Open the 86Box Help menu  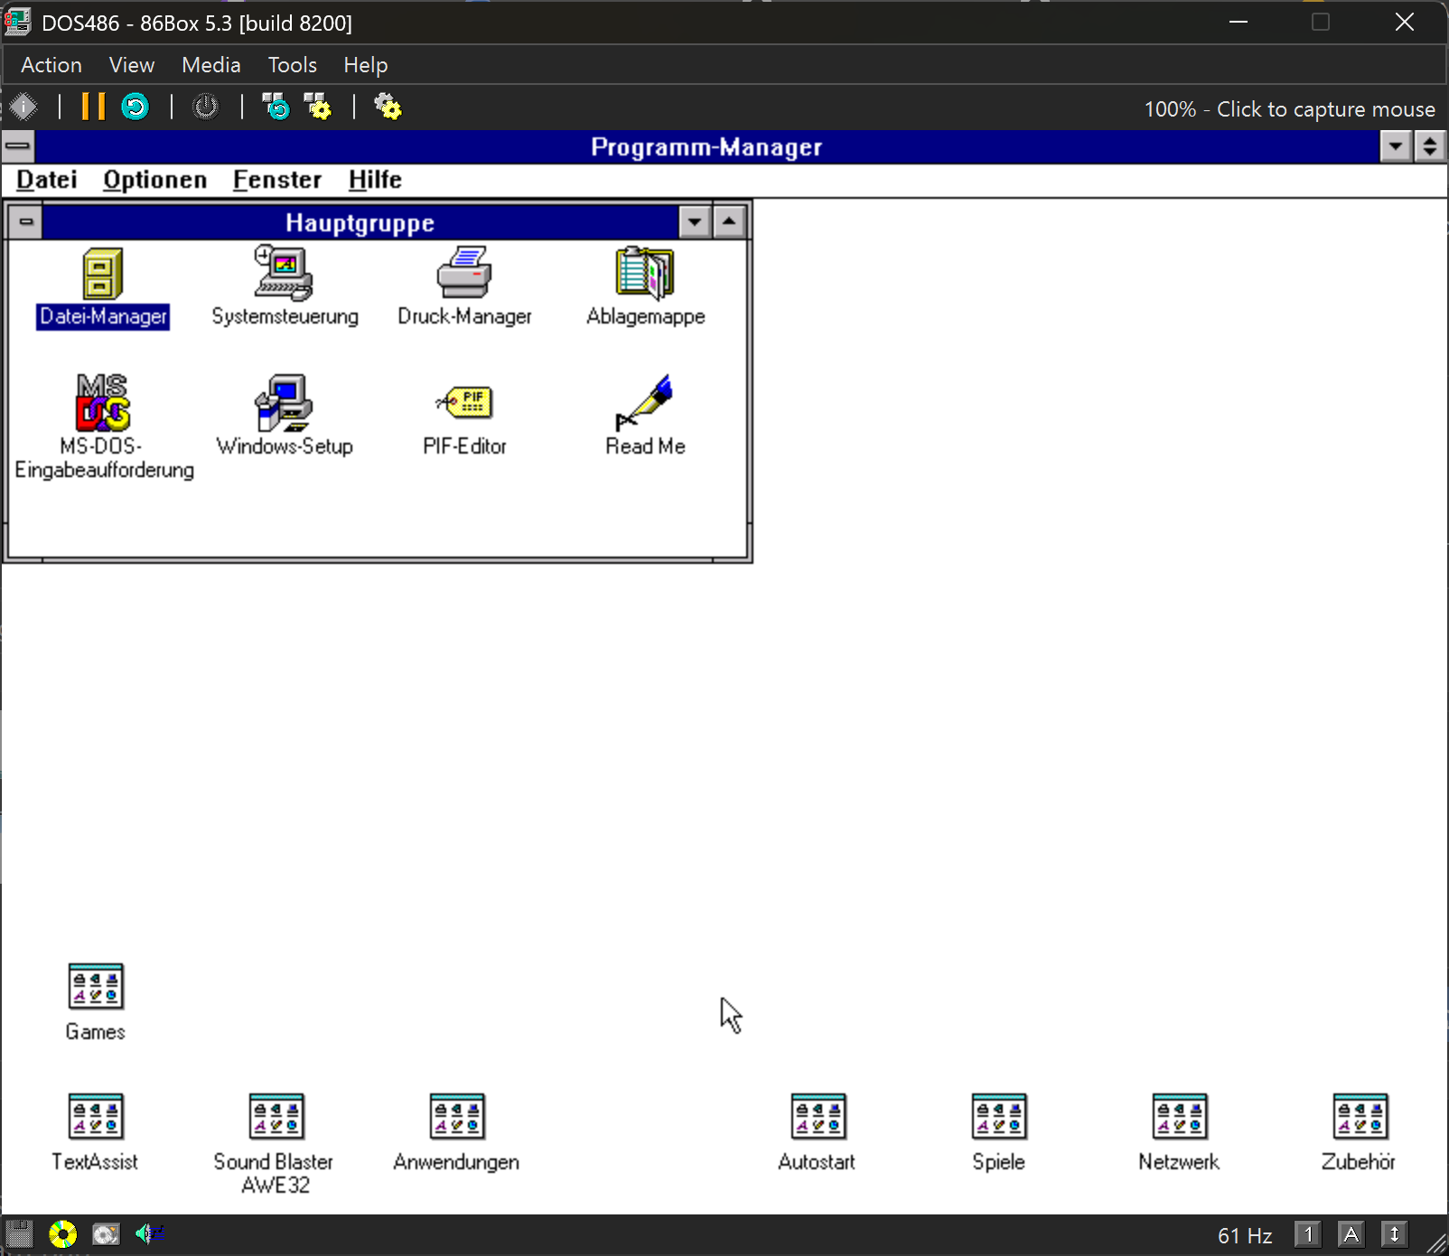366,65
